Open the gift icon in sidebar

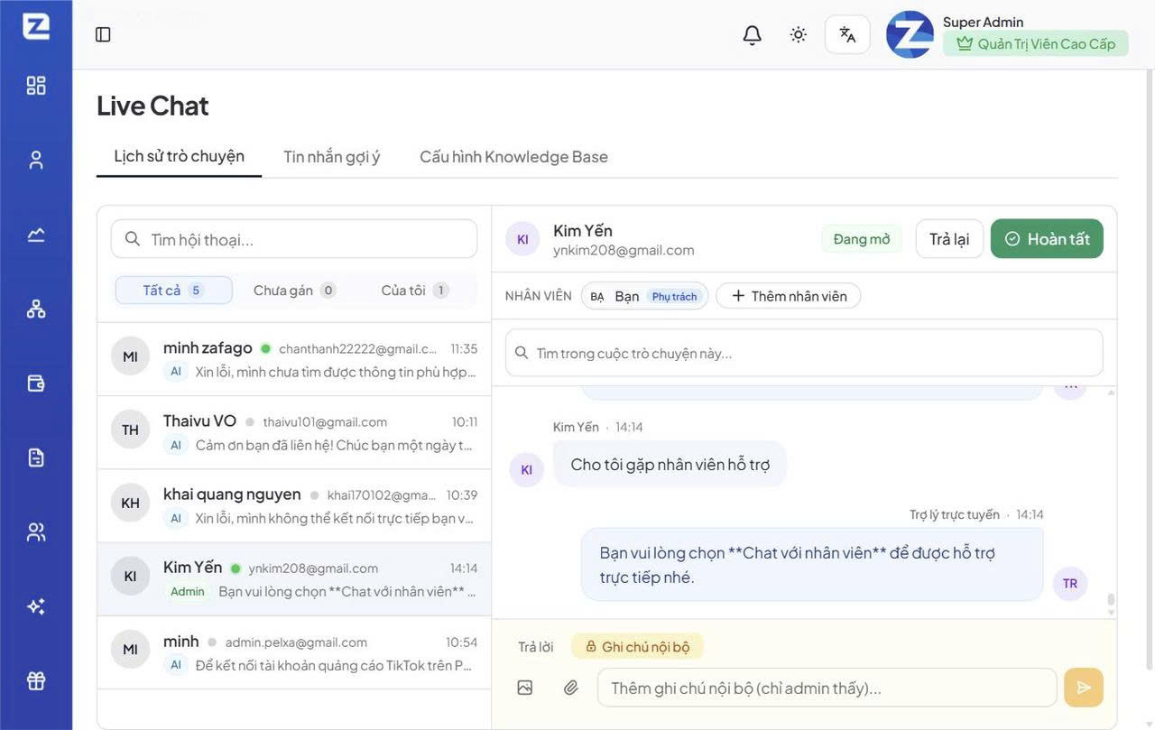[36, 681]
